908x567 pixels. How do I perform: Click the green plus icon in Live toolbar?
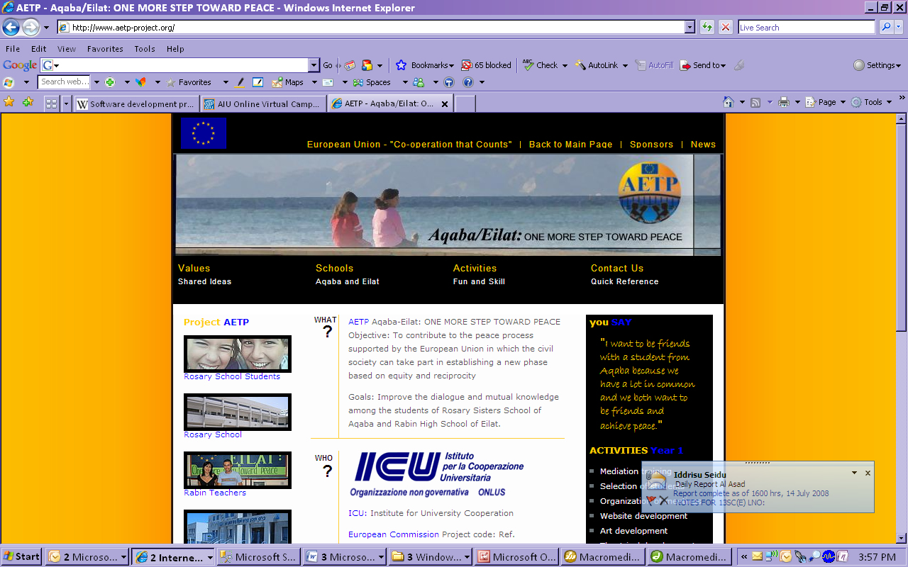109,82
